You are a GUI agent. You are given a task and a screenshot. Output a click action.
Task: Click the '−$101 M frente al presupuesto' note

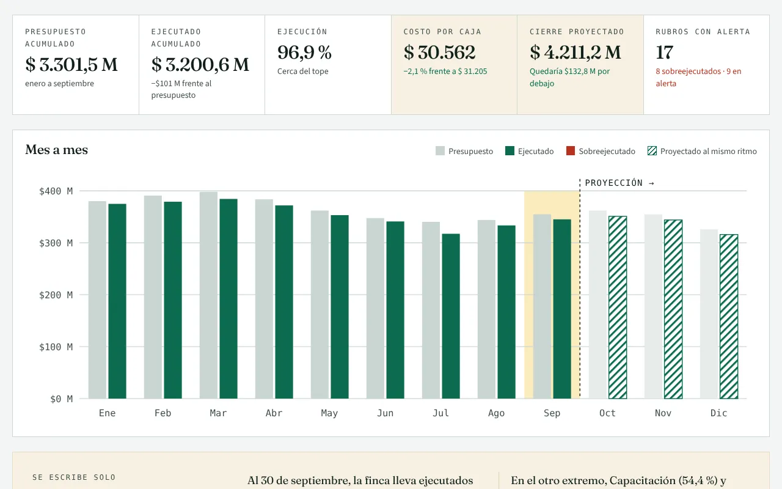[x=181, y=89]
